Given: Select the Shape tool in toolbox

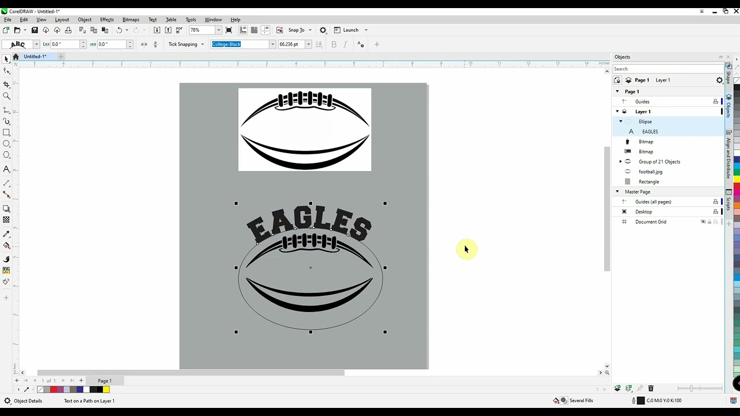Looking at the screenshot, I should pyautogui.click(x=6, y=70).
